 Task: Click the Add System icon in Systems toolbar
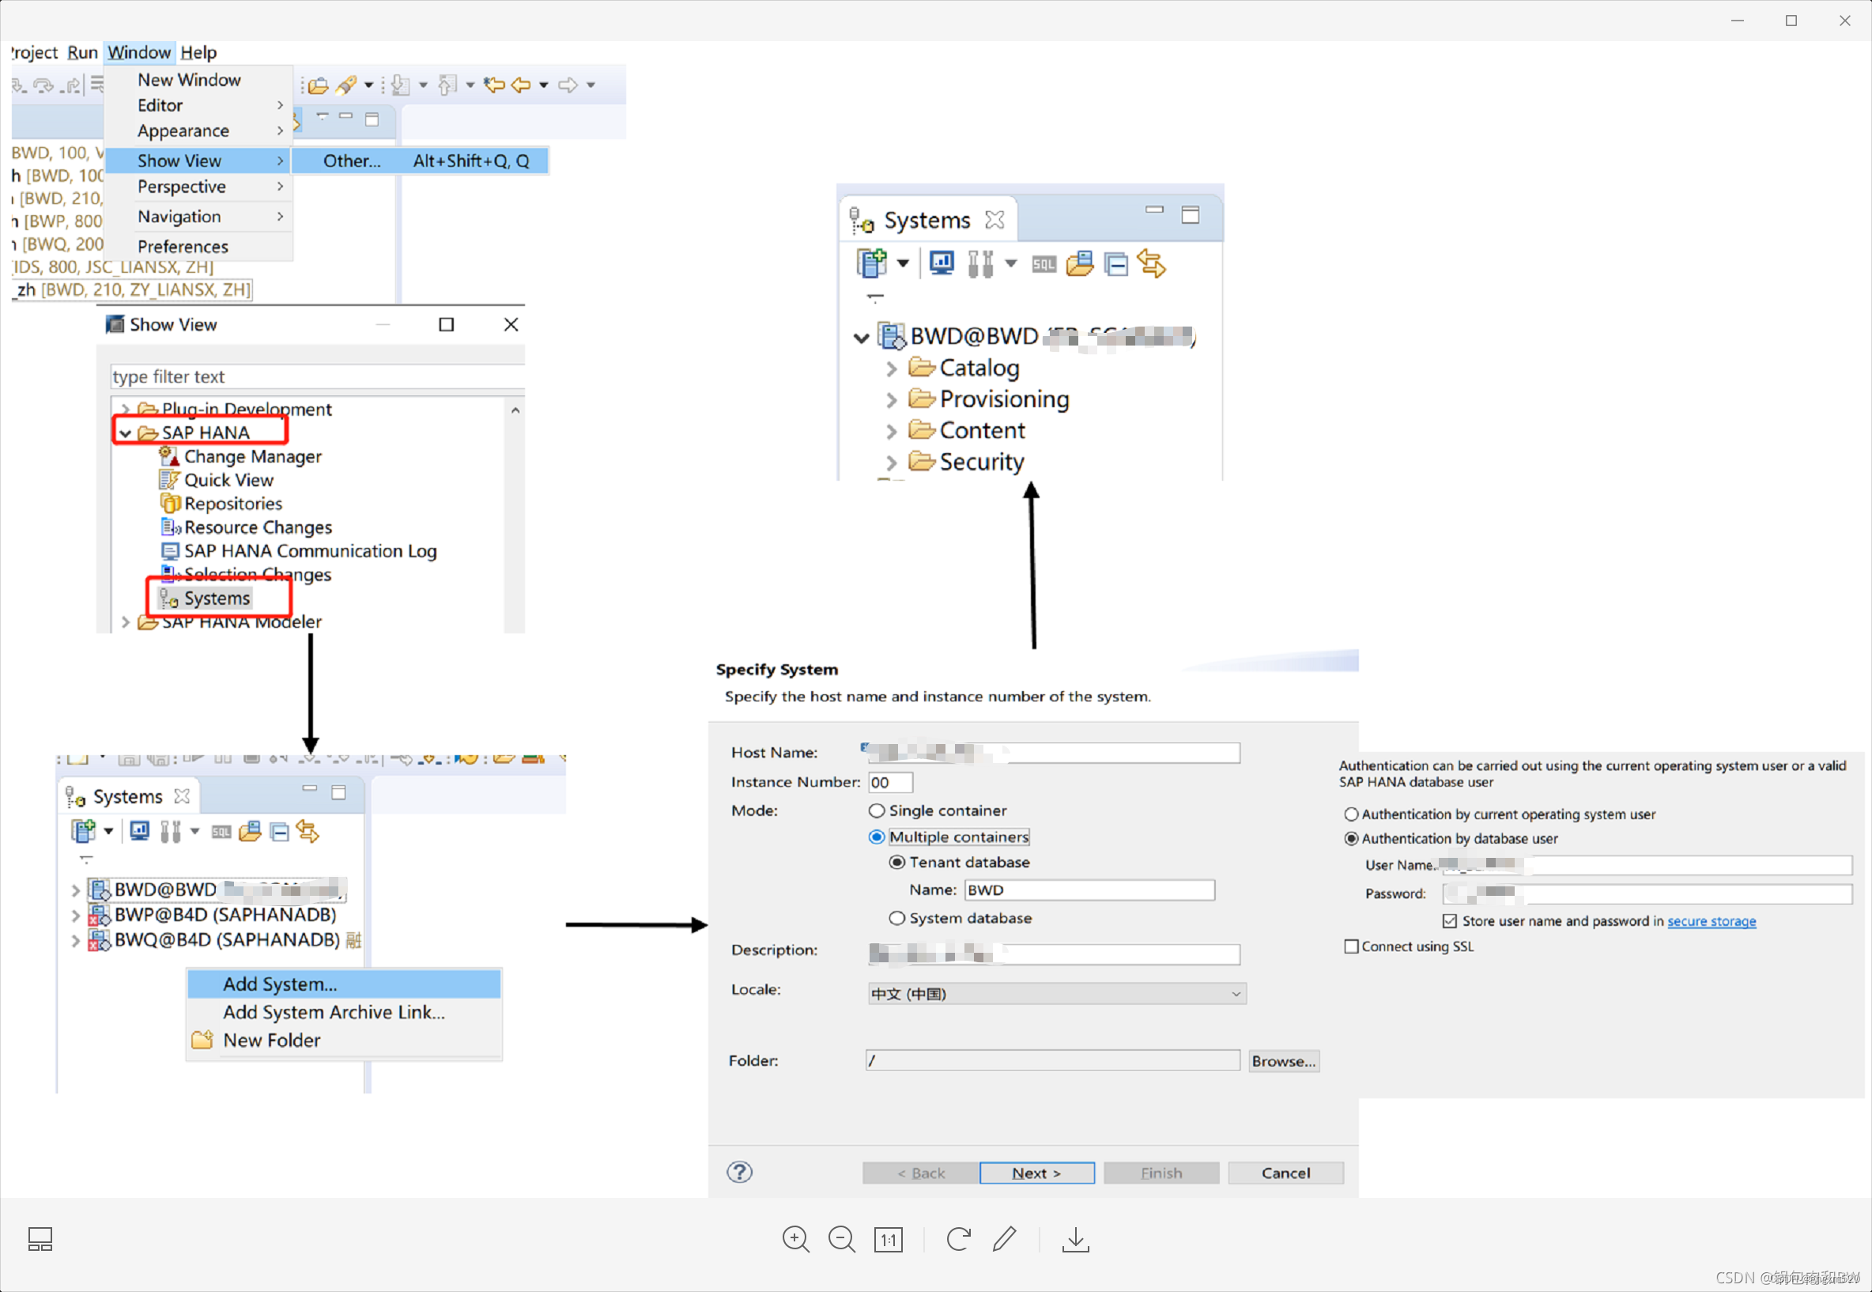tap(874, 263)
